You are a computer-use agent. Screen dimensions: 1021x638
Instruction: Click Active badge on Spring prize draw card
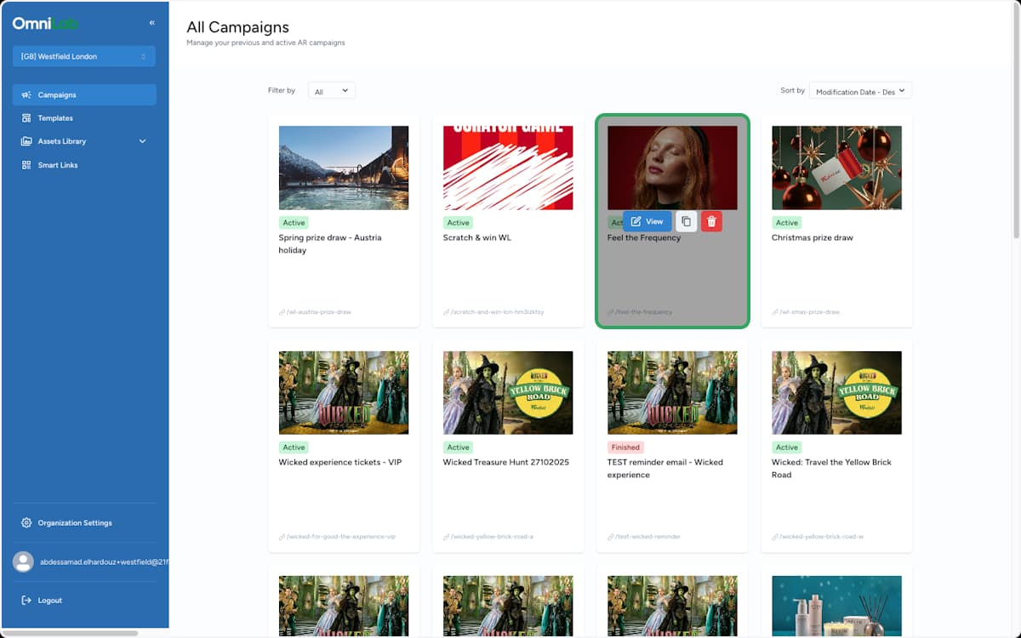click(x=294, y=222)
